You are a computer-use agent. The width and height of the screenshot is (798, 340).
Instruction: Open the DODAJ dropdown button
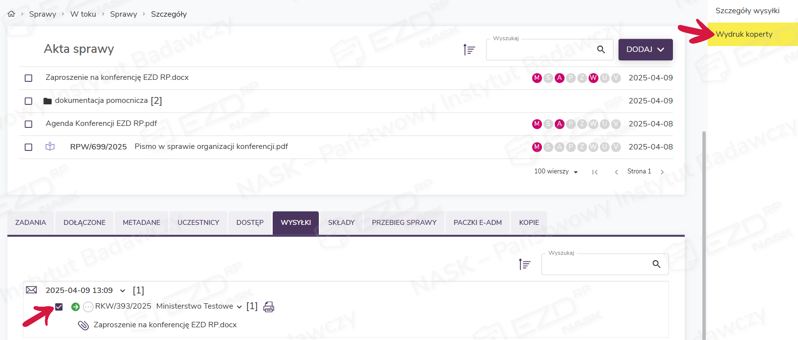click(645, 49)
